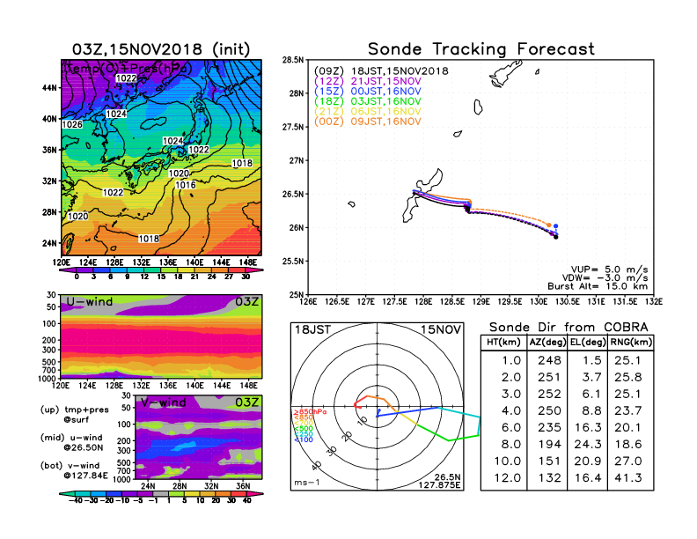Click the "26.5N" latitude axis label
This screenshot has width=697, height=539.
[x=293, y=195]
